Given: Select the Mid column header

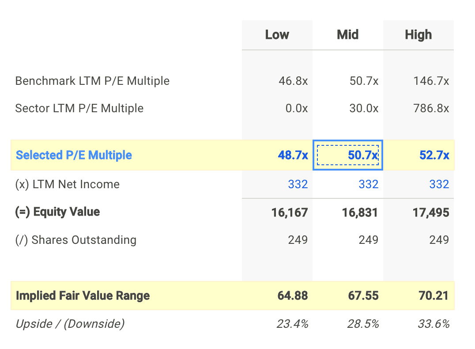Looking at the screenshot, I should coord(347,35).
